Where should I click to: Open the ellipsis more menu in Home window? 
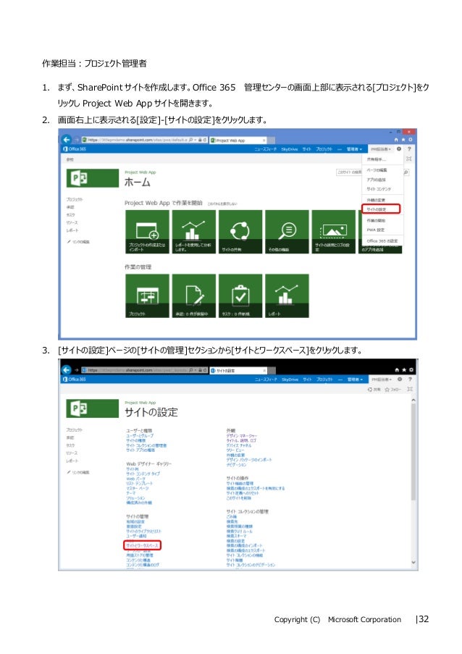coord(340,149)
